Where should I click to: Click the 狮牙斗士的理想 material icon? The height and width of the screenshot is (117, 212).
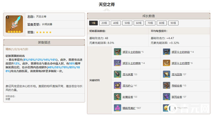(x=166, y=63)
